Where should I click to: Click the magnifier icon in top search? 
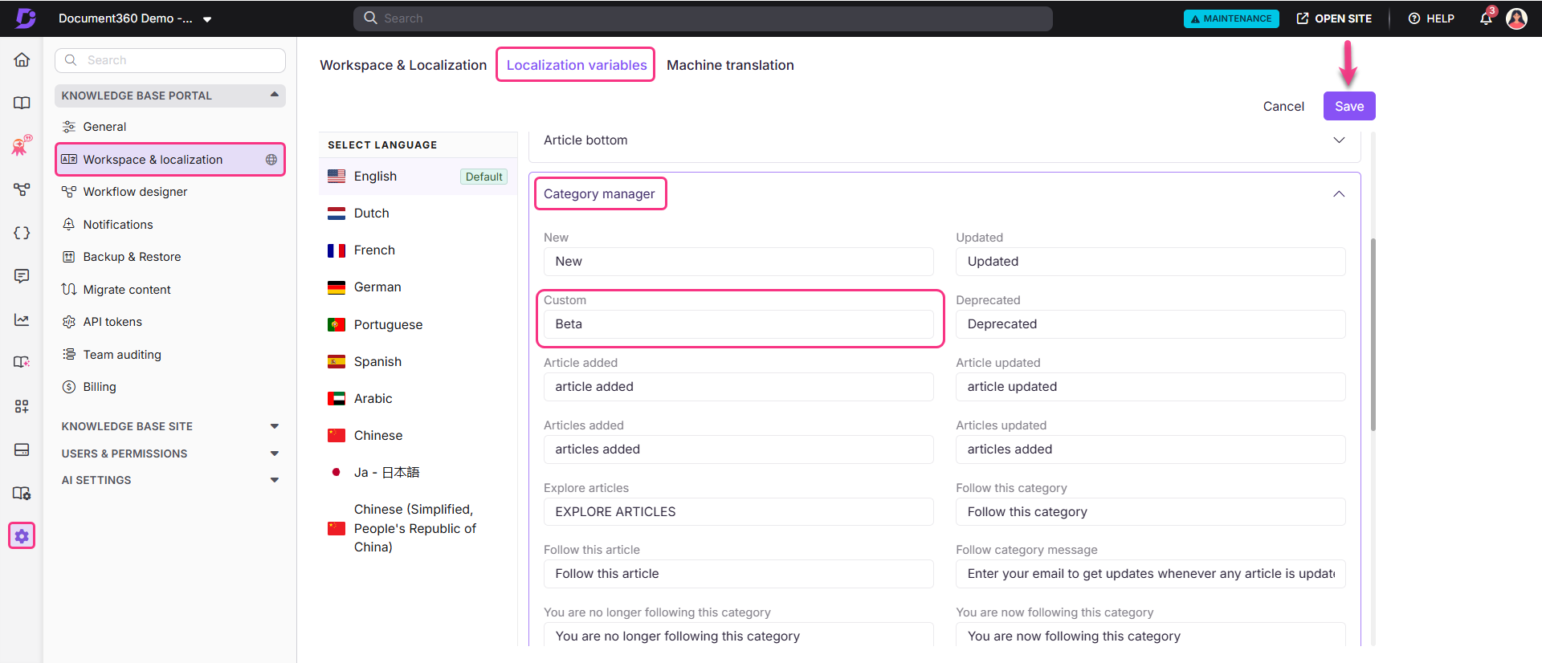[x=370, y=18]
